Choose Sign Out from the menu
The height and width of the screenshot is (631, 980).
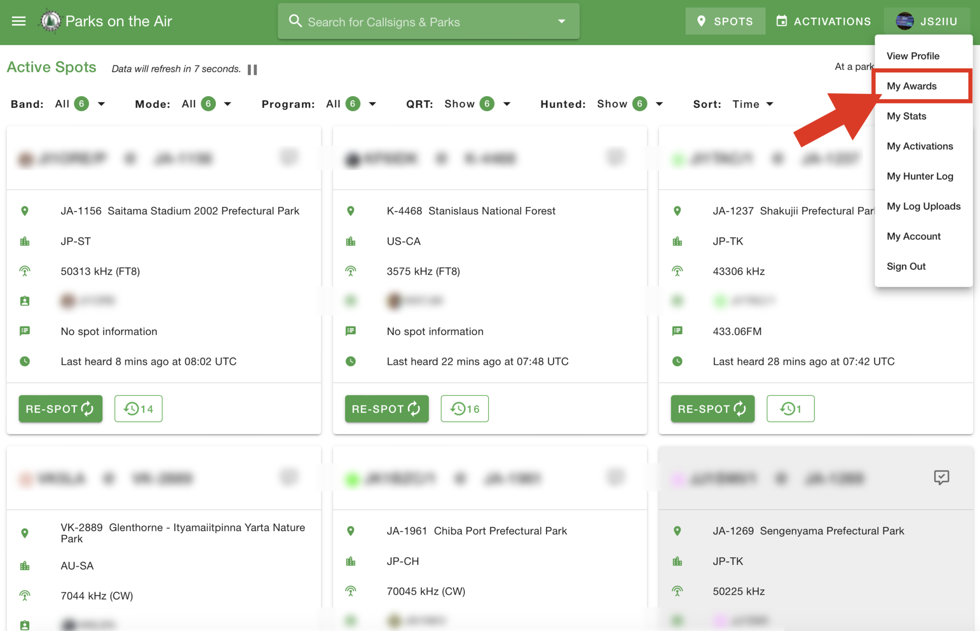(906, 266)
